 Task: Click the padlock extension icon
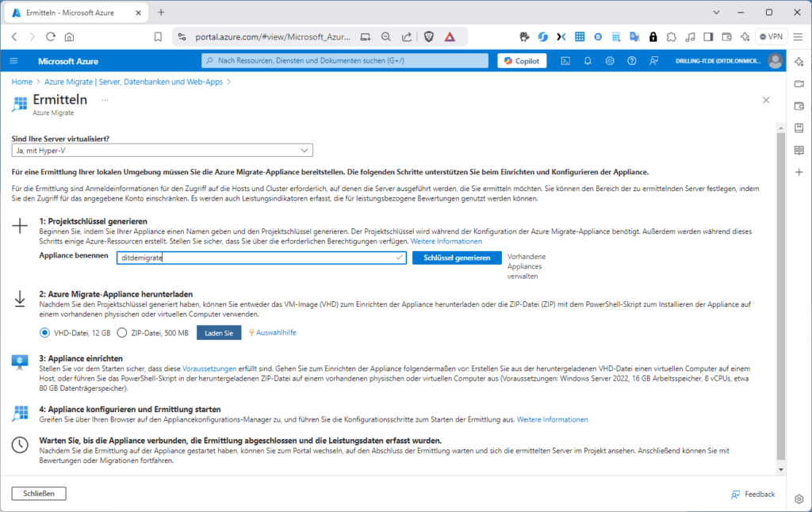[653, 36]
